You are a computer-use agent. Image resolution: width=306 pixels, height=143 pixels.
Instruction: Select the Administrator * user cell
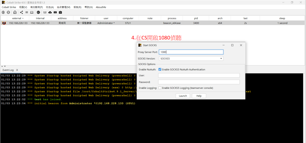(x=106, y=23)
